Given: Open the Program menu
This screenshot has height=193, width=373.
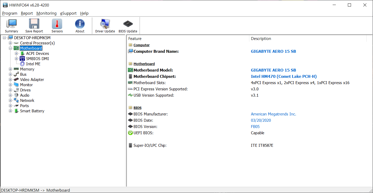Looking at the screenshot, I should [x=10, y=13].
